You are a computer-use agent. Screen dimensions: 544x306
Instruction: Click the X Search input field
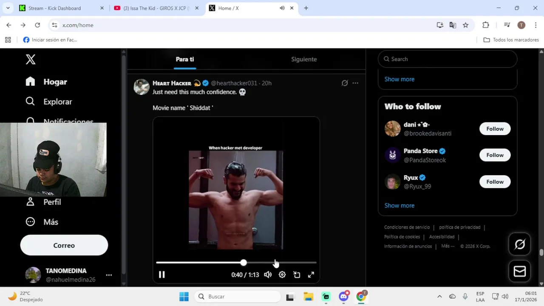click(448, 59)
